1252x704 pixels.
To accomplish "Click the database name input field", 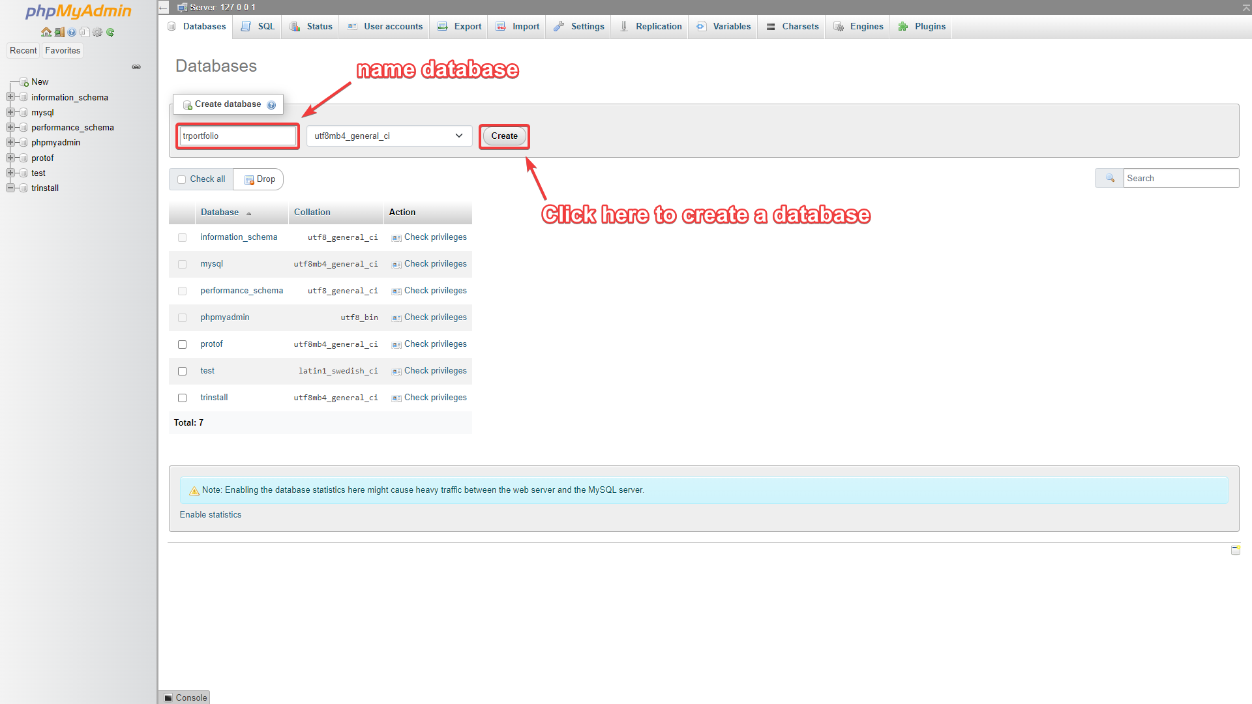I will 237,136.
